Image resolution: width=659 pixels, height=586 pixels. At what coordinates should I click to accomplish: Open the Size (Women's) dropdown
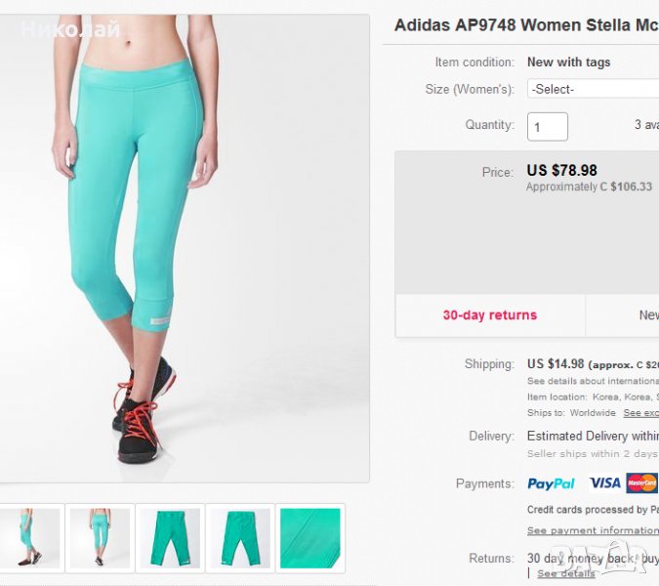(593, 89)
